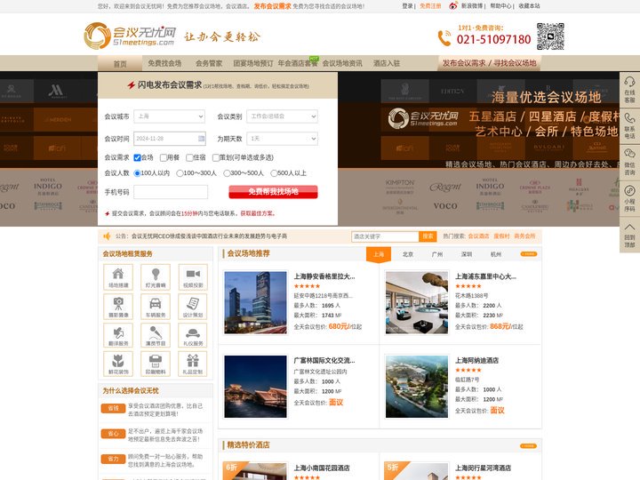Open the 翻译服务 translation icon

tap(118, 335)
